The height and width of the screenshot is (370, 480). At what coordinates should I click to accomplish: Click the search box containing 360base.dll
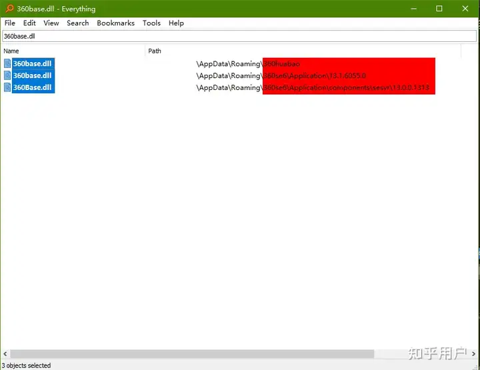pos(239,36)
